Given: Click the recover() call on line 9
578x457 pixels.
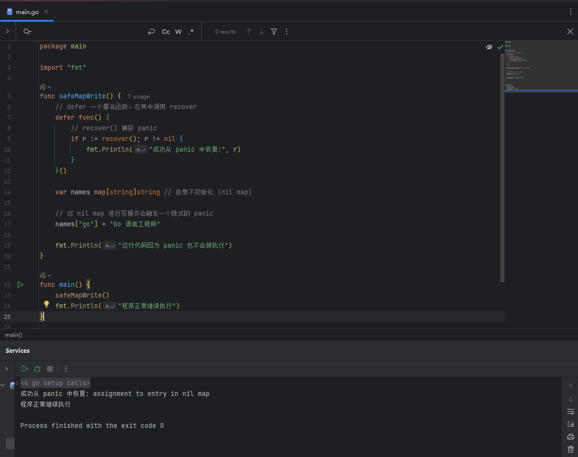Looking at the screenshot, I should tap(119, 139).
